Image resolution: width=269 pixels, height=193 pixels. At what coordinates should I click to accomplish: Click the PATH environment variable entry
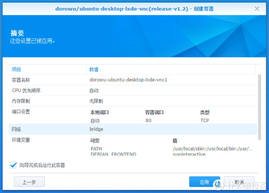point(96,149)
